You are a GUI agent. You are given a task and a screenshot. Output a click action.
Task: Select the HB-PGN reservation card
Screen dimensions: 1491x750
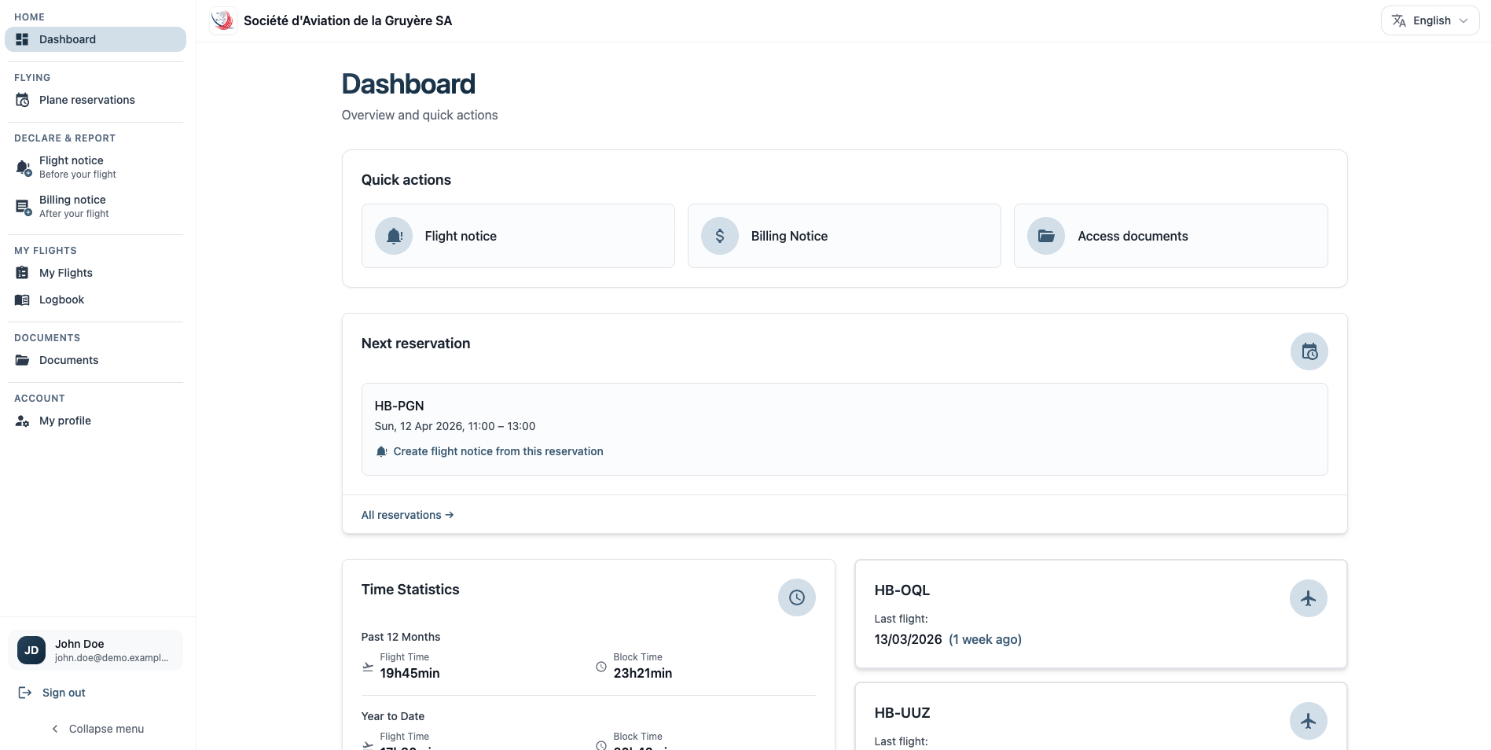[x=844, y=429]
